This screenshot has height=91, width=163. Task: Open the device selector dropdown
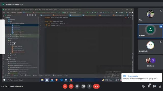point(74,12)
